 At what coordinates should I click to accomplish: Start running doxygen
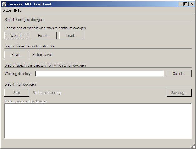[17, 93]
